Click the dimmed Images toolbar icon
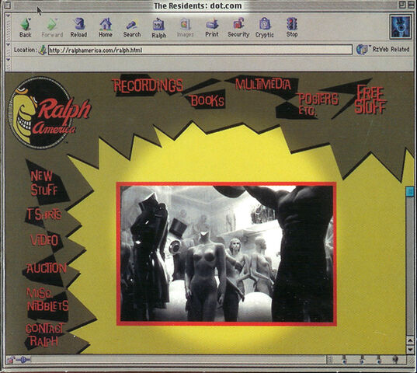This screenshot has height=373, width=417. (185, 24)
